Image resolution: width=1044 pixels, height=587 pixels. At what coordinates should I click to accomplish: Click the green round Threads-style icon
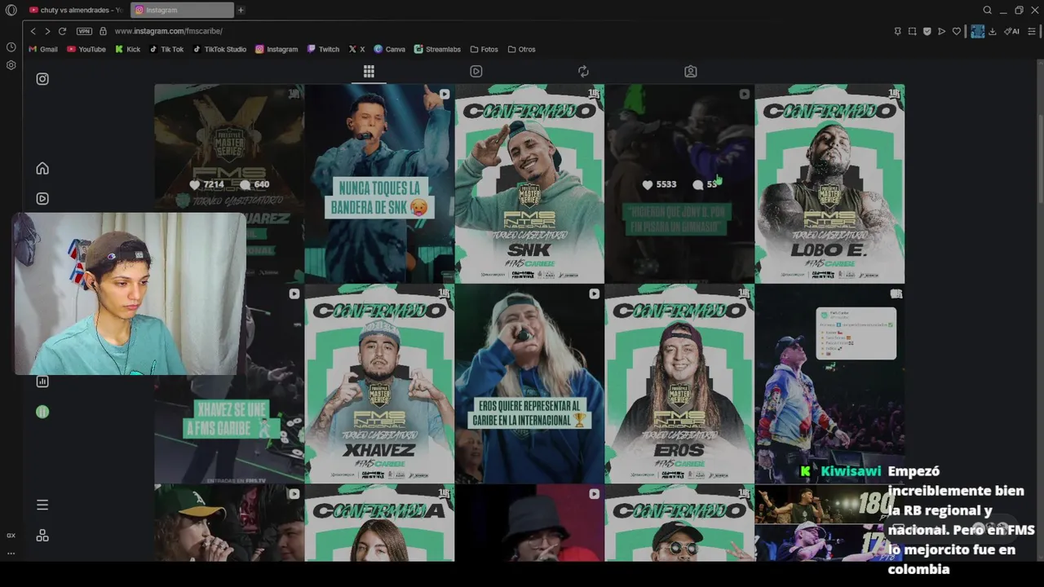click(x=42, y=412)
